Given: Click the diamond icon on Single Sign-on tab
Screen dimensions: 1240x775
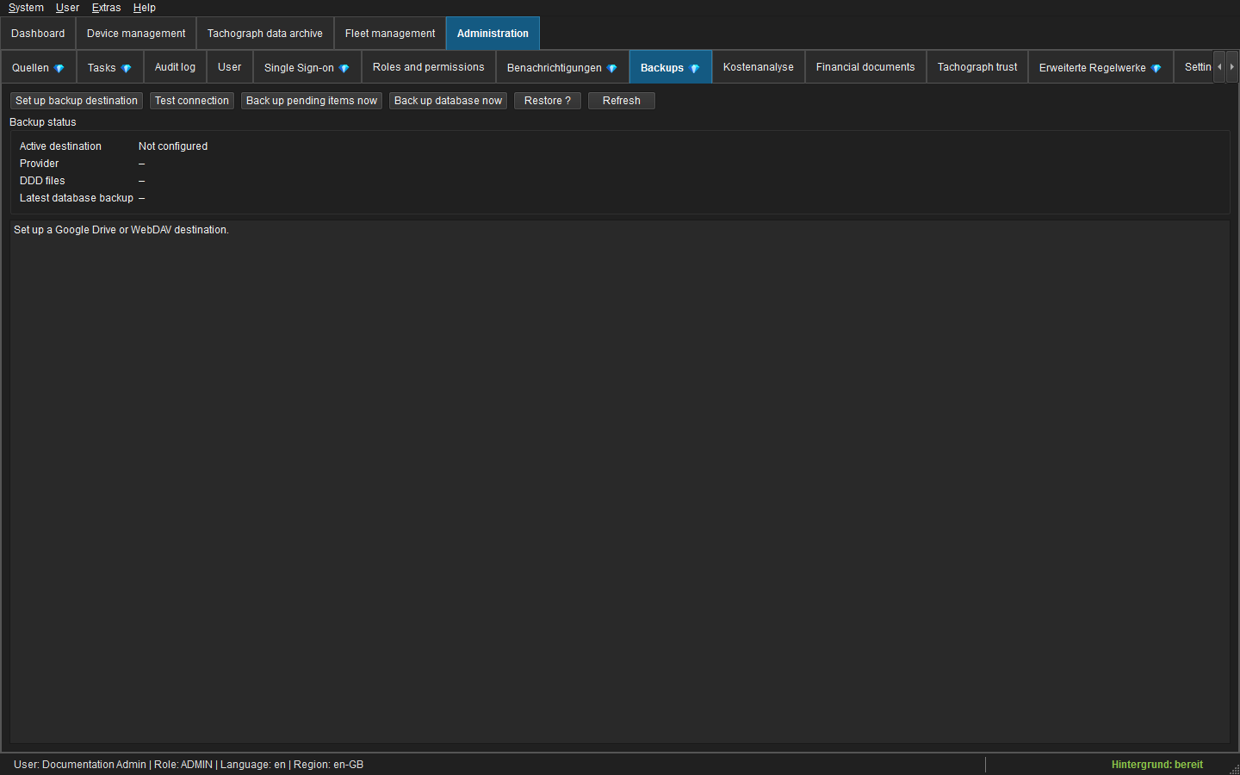Looking at the screenshot, I should 344,68.
